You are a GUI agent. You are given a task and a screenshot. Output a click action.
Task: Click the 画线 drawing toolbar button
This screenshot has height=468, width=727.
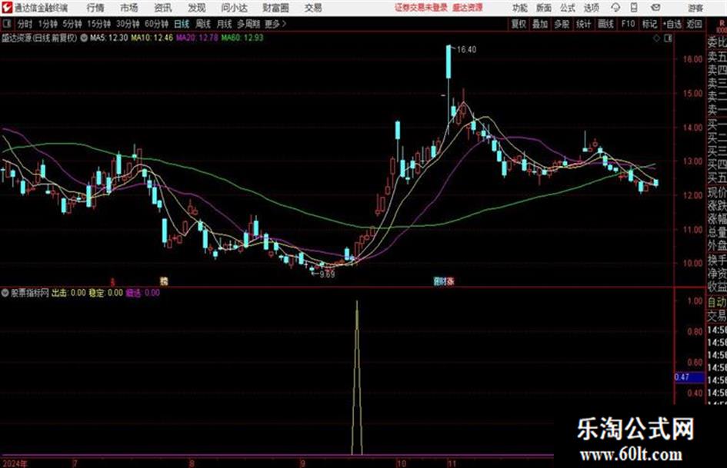pos(605,24)
